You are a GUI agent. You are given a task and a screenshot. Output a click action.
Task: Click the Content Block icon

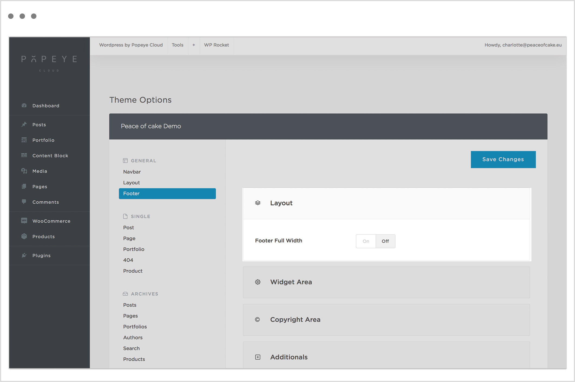pyautogui.click(x=24, y=155)
